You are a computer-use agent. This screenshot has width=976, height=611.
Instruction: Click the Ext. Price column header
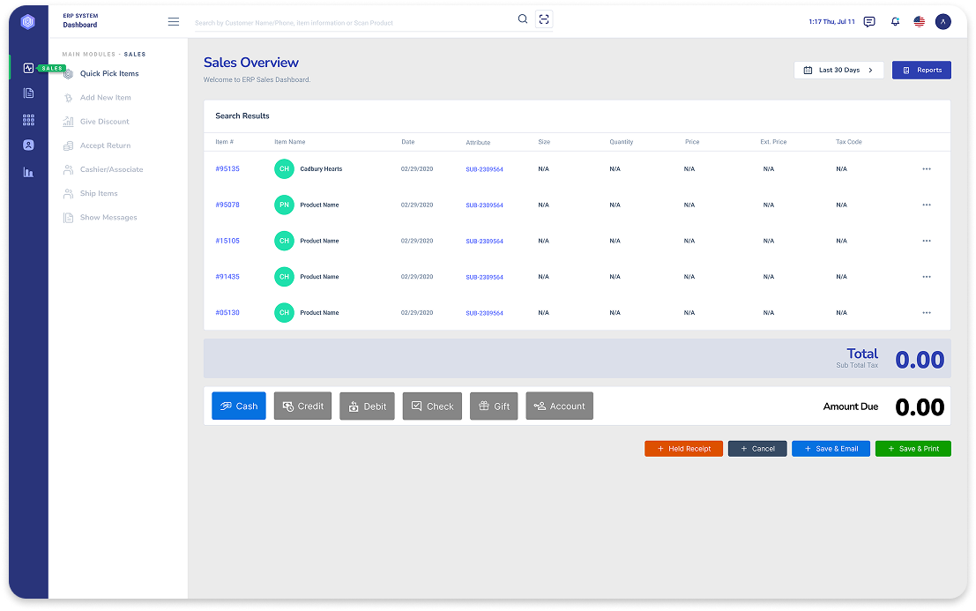tap(773, 142)
